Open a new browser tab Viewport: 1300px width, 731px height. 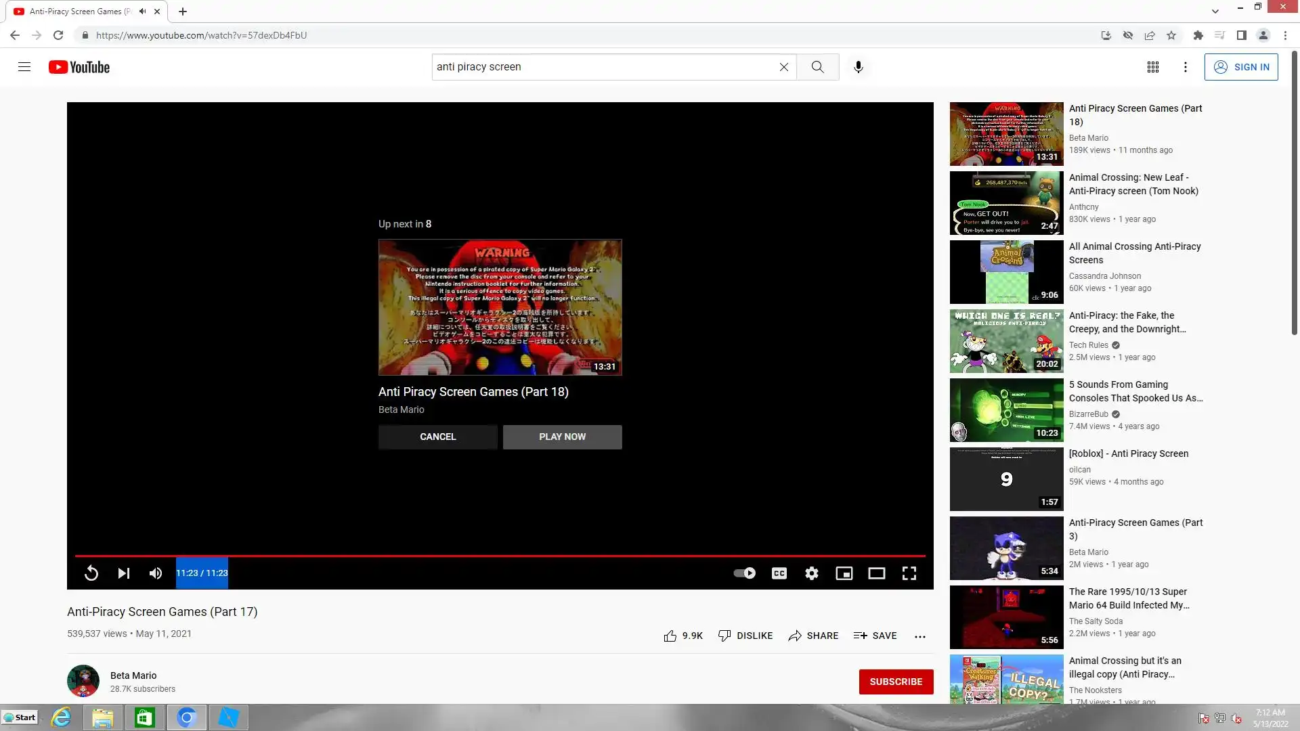coord(183,12)
